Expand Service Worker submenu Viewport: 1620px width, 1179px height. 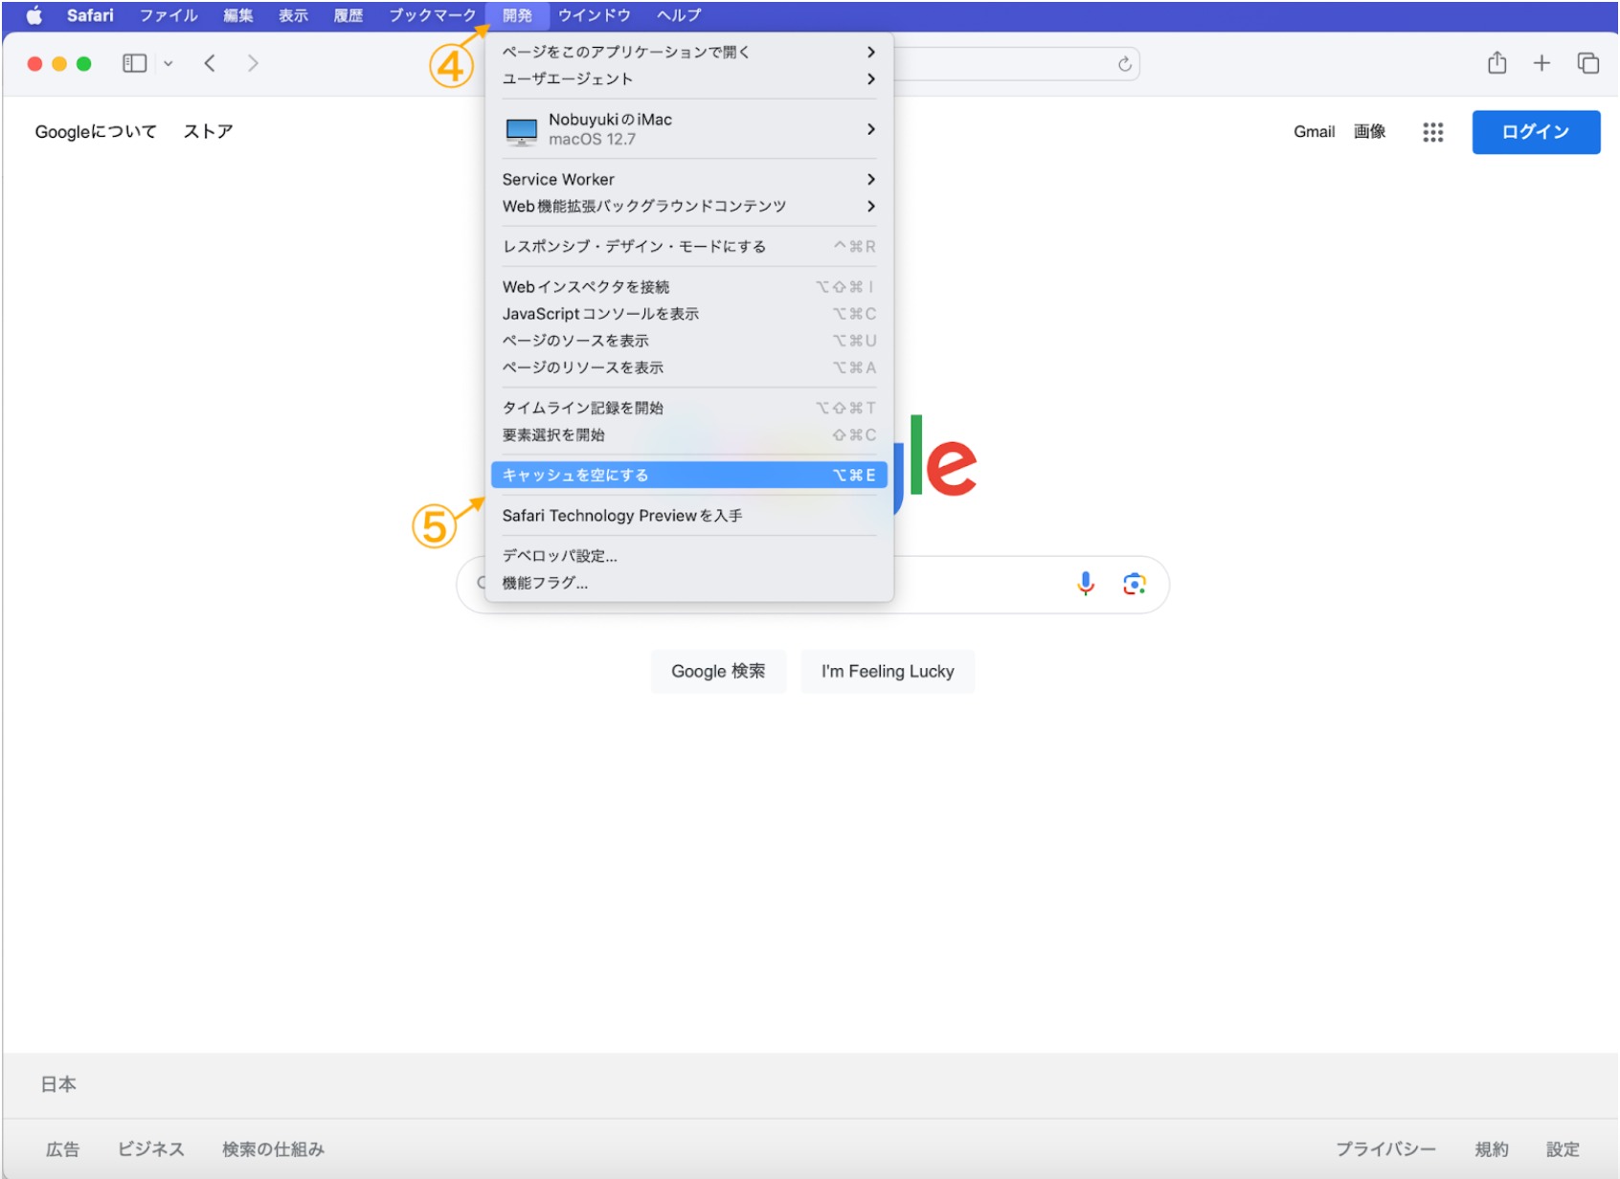pos(689,179)
